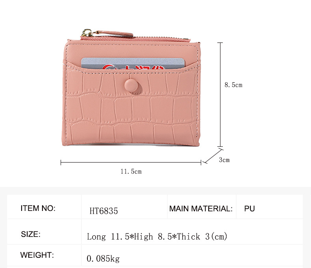The width and height of the screenshot is (311, 268).
Task: Select the PU material value
Action: (x=250, y=209)
